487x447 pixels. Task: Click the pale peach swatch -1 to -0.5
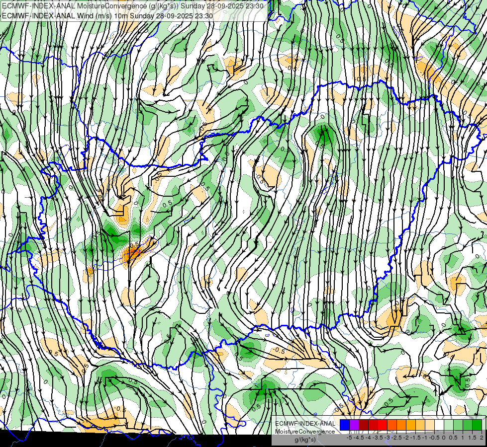(x=430, y=425)
